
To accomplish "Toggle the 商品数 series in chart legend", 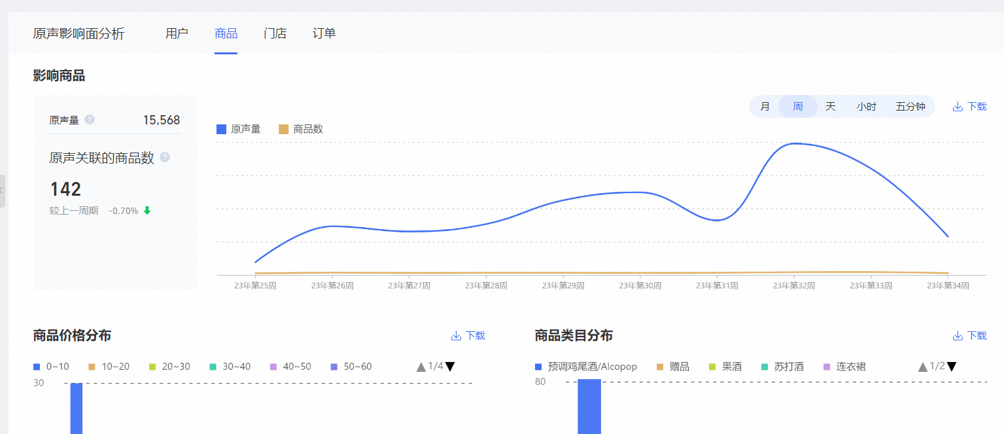I will tap(301, 129).
